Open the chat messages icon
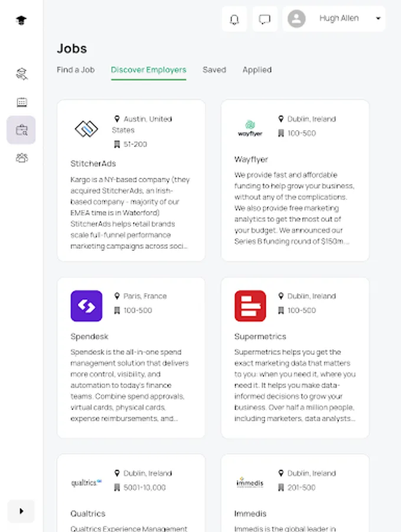This screenshot has height=532, width=401. [265, 19]
